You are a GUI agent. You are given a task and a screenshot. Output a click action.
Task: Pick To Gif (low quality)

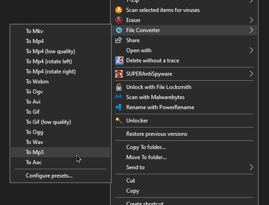click(61, 122)
